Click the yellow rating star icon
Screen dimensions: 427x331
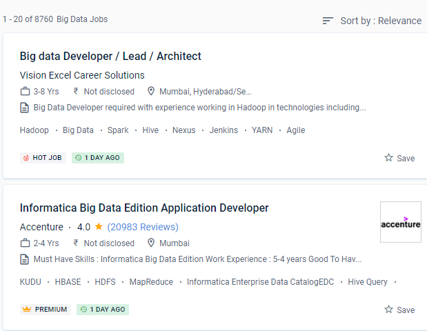[x=99, y=227]
